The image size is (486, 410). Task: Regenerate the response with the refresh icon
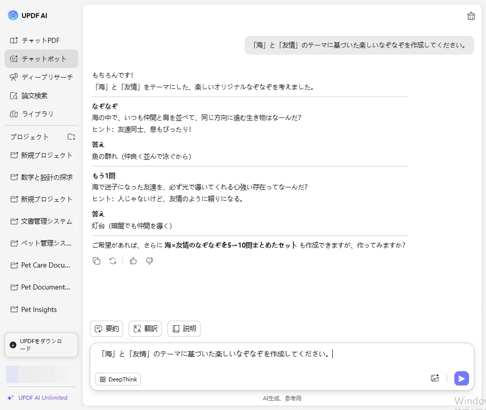click(x=113, y=261)
